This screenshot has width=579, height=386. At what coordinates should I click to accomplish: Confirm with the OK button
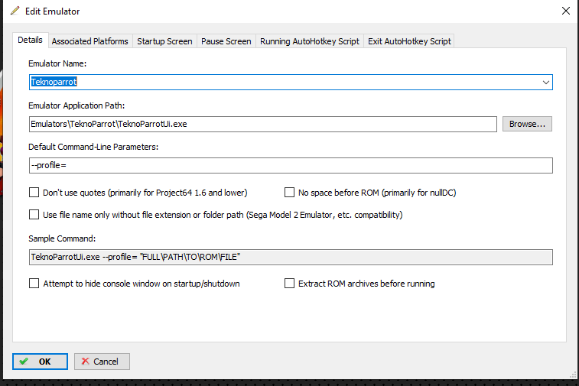[x=40, y=362]
